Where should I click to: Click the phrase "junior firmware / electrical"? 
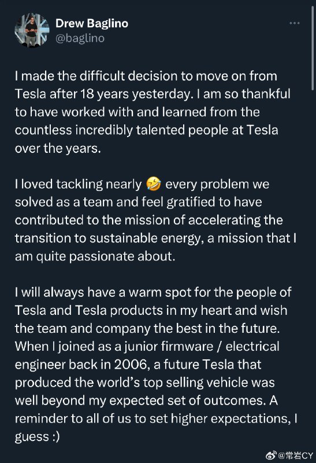coord(201,346)
